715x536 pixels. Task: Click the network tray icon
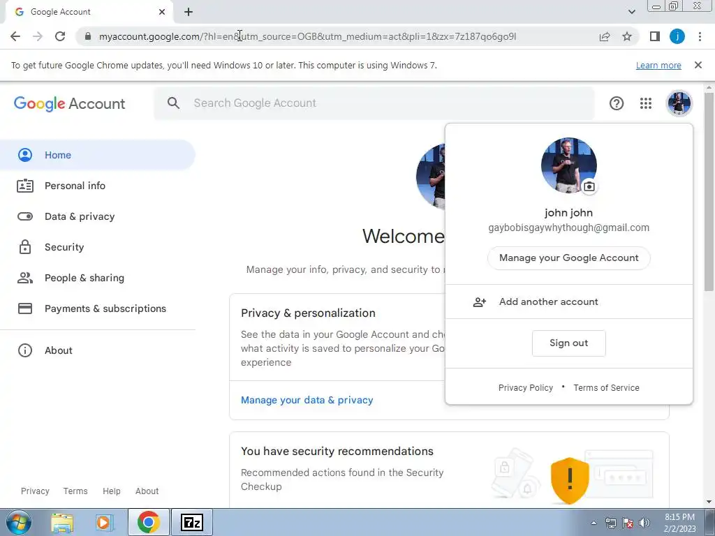coord(610,523)
